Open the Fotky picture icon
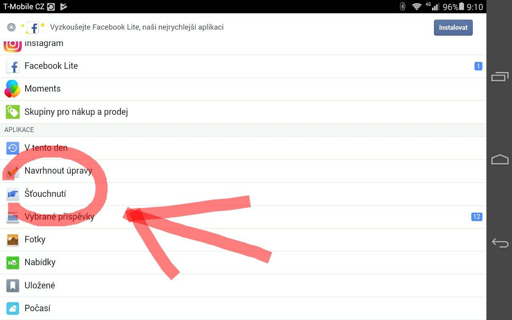The width and height of the screenshot is (512, 320). point(13,240)
